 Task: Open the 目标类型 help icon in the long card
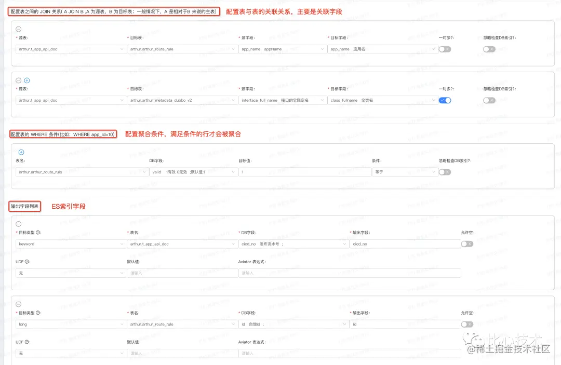pyautogui.click(x=38, y=313)
